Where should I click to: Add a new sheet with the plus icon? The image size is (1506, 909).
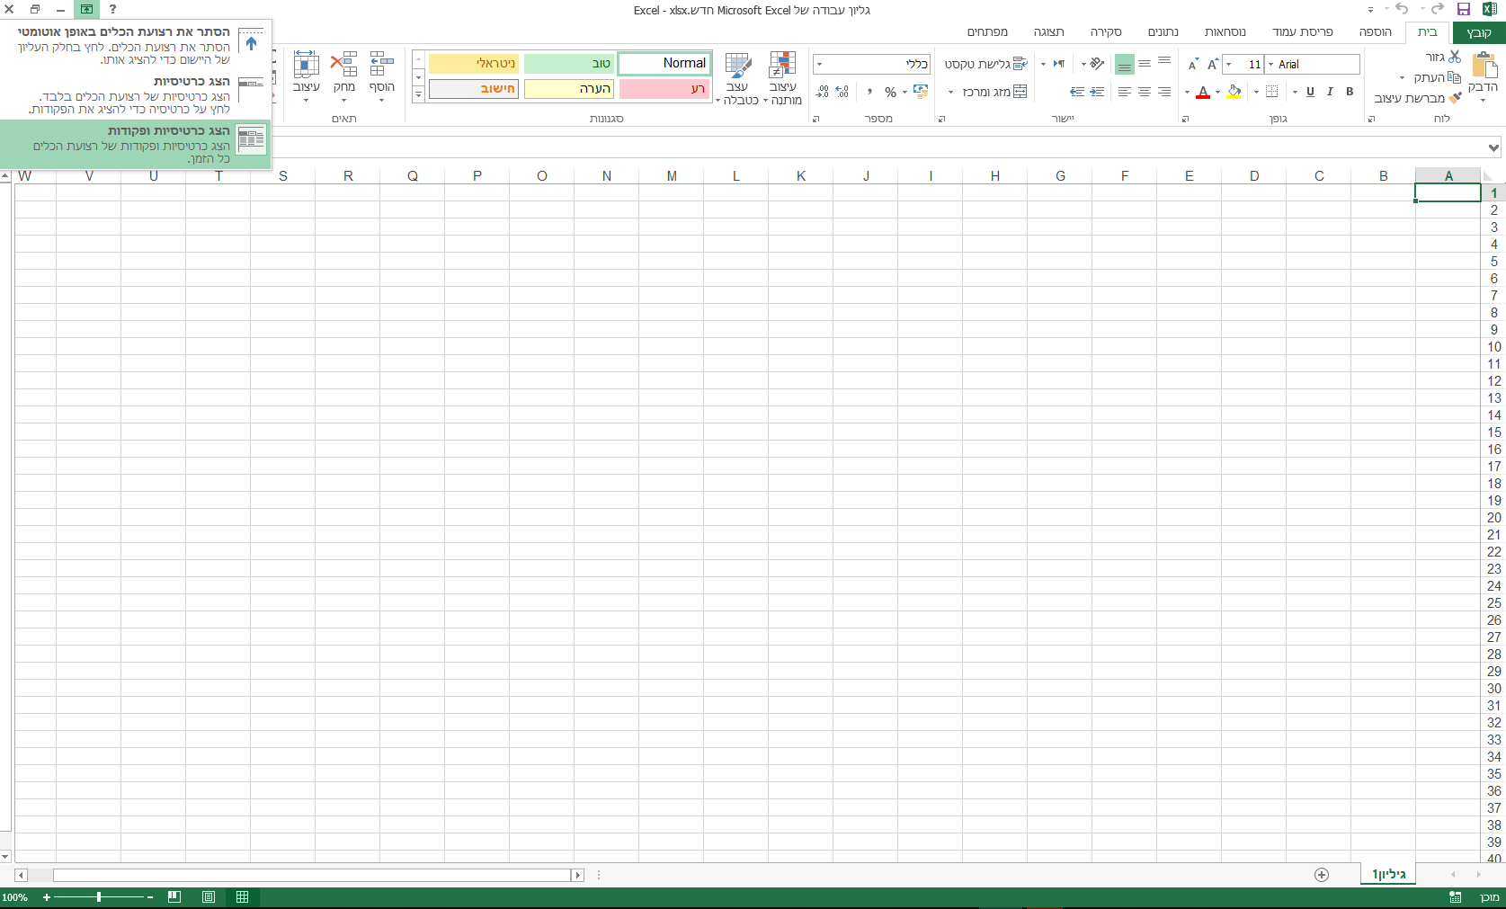pos(1322,875)
